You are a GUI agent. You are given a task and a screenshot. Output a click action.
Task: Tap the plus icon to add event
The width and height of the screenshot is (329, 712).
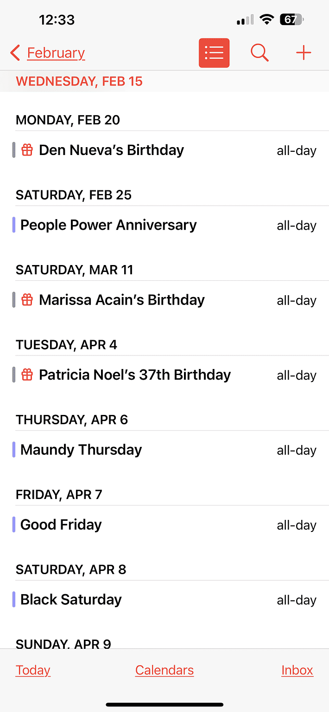tap(304, 53)
